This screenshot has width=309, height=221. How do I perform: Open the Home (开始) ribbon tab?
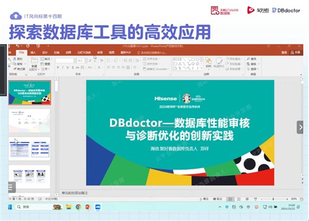[x=21, y=52]
